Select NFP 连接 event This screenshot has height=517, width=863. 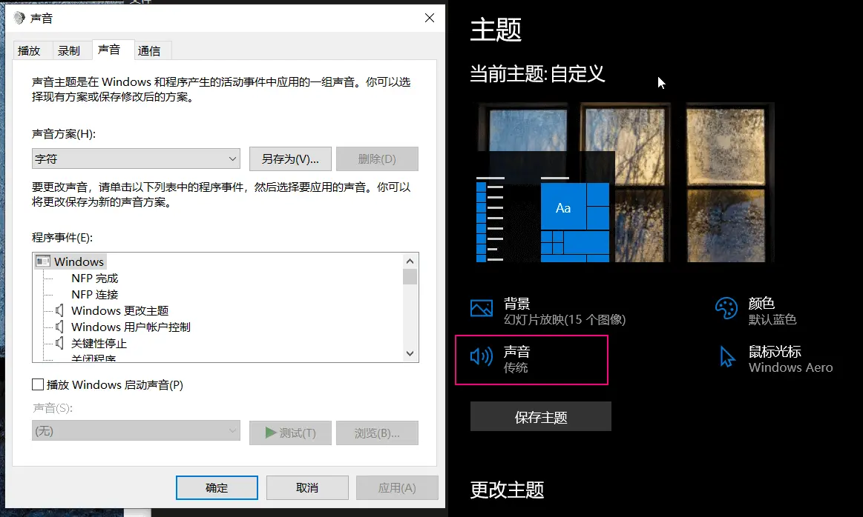95,295
